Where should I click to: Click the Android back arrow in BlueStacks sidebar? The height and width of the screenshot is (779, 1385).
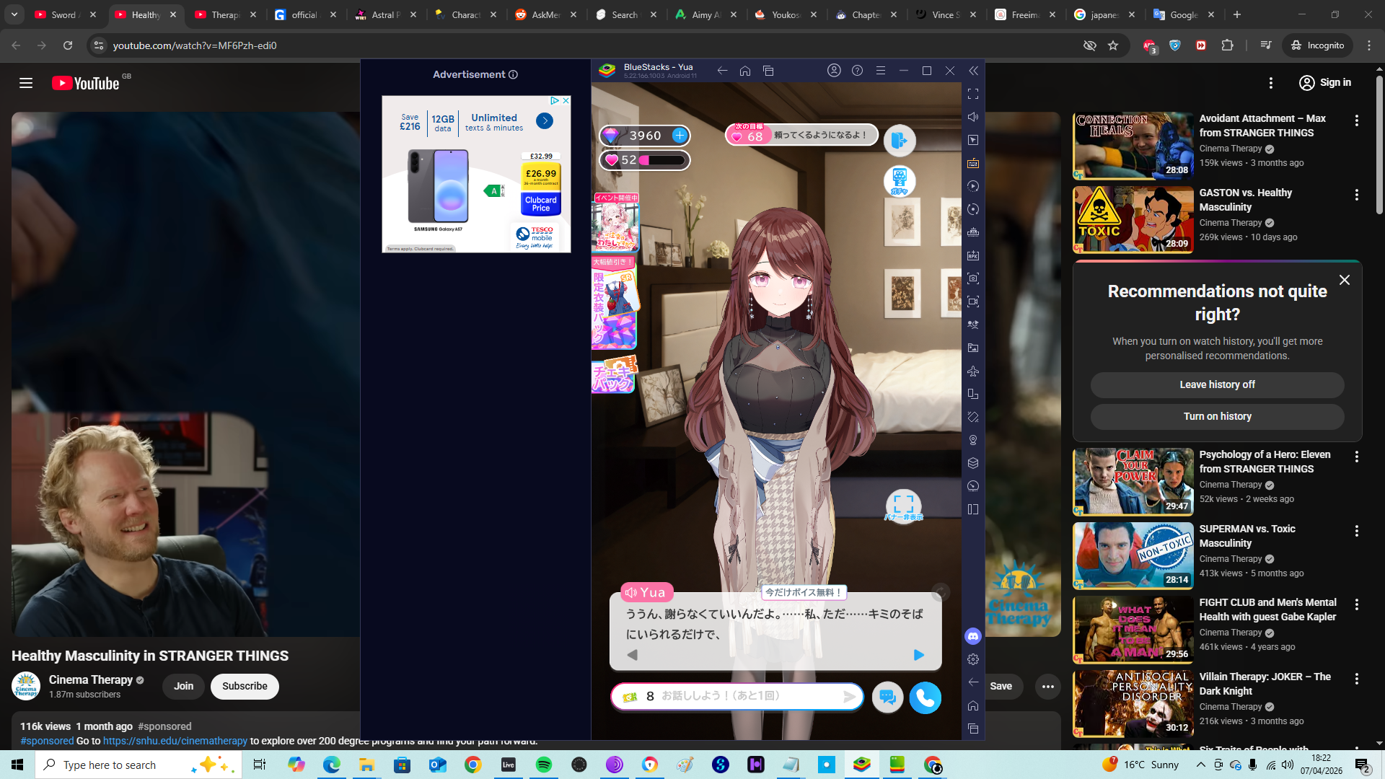[x=973, y=682]
